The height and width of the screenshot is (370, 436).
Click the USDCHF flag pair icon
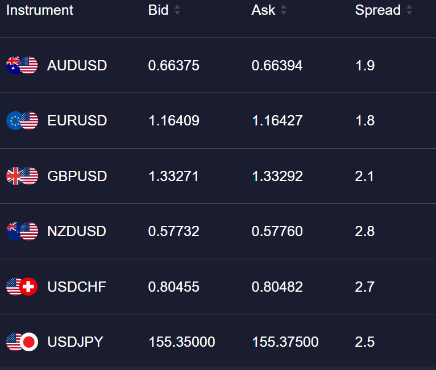coord(22,287)
